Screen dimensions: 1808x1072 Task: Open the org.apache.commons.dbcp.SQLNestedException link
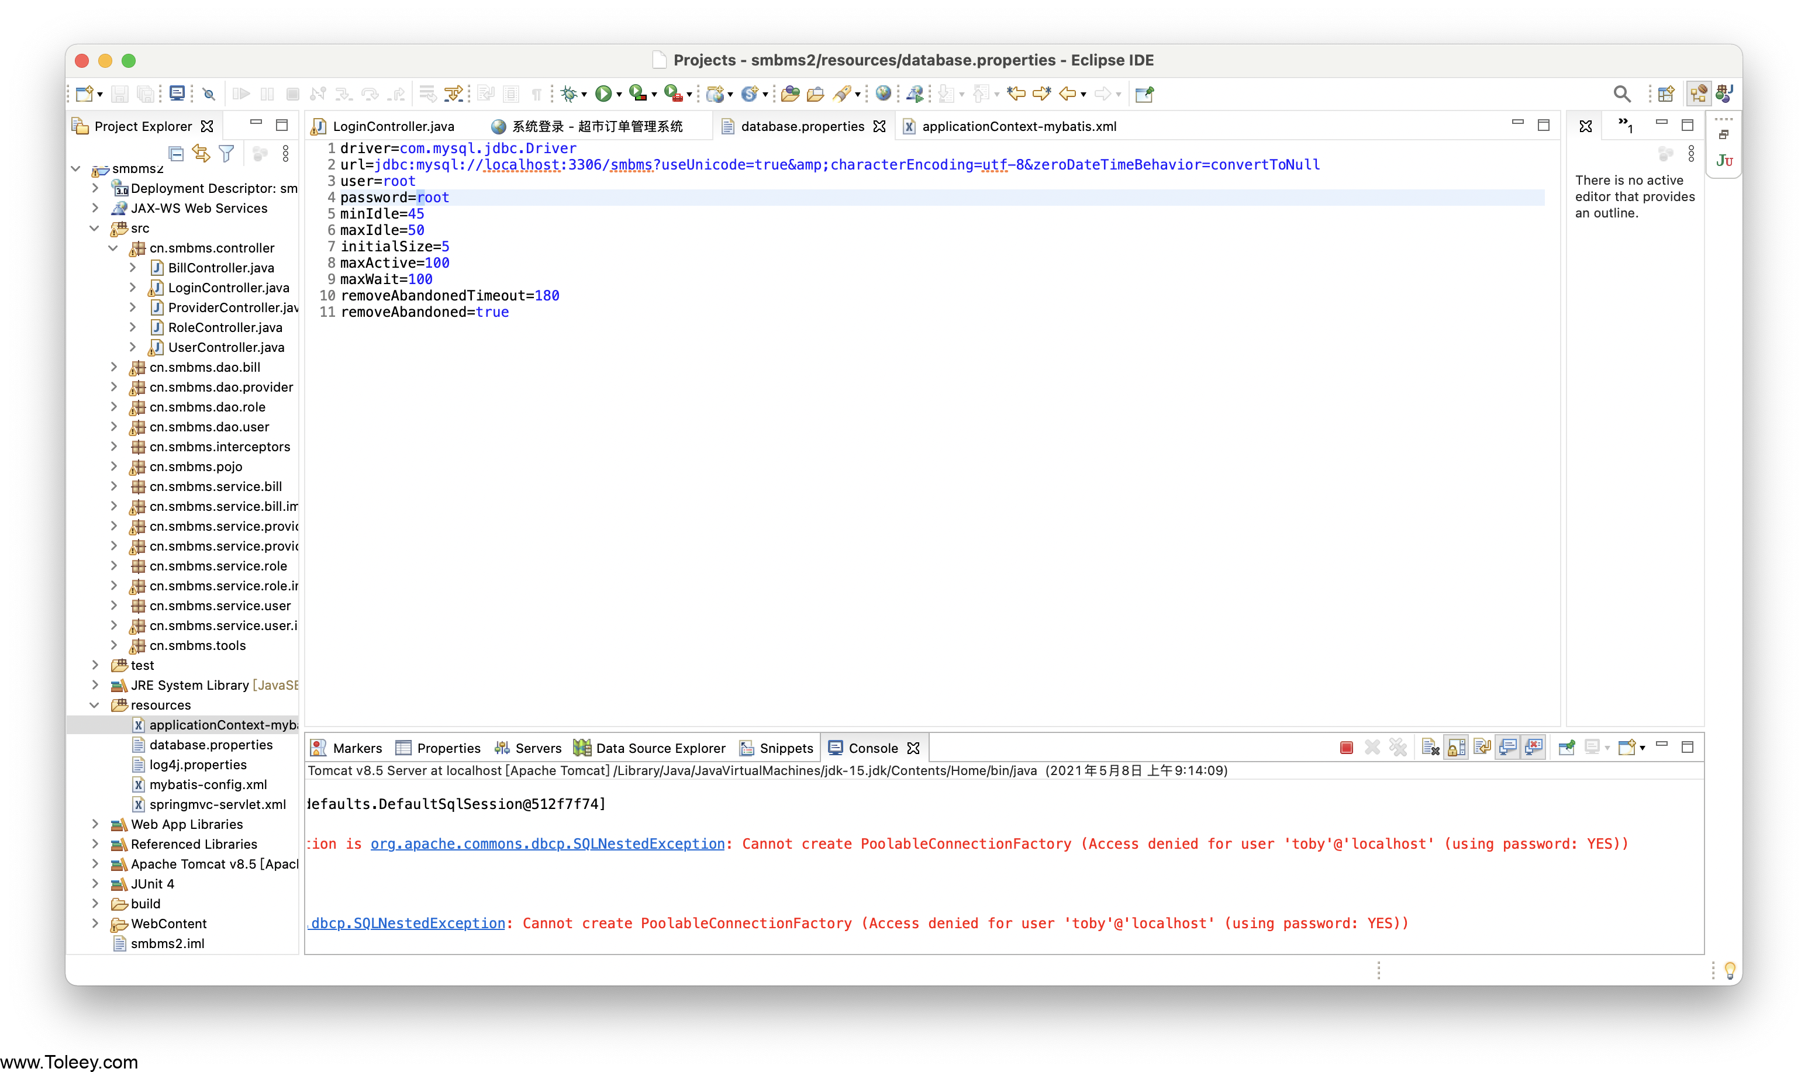(547, 843)
